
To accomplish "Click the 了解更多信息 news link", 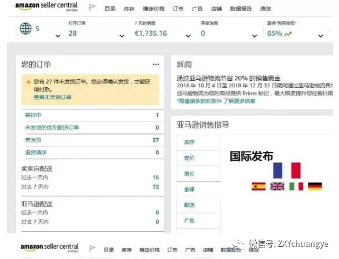I will click(x=239, y=101).
